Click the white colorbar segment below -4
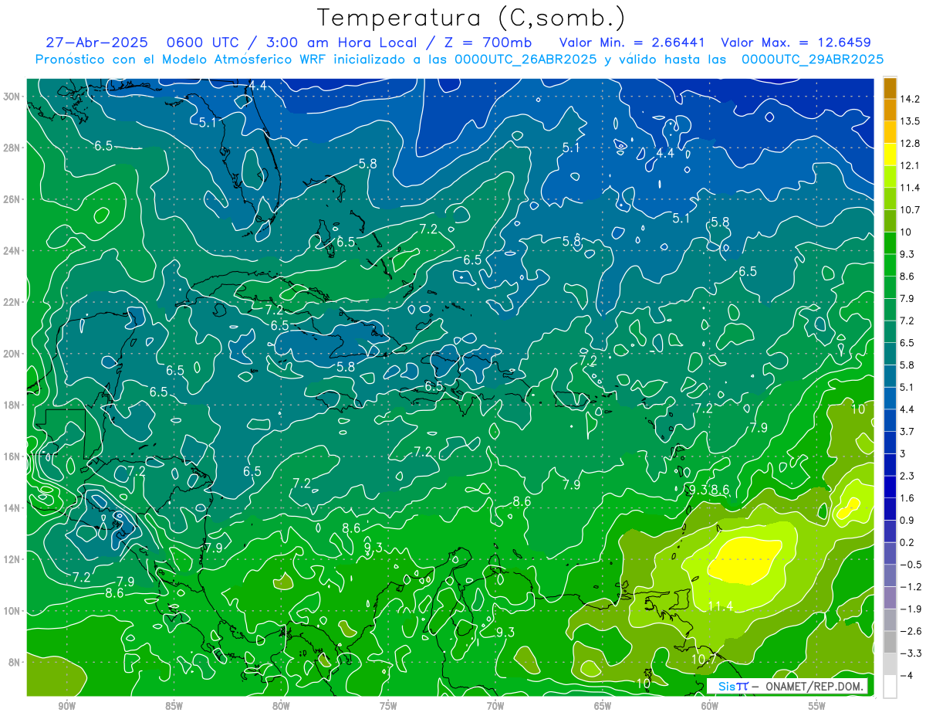Image resolution: width=926 pixels, height=716 pixels. 890,686
